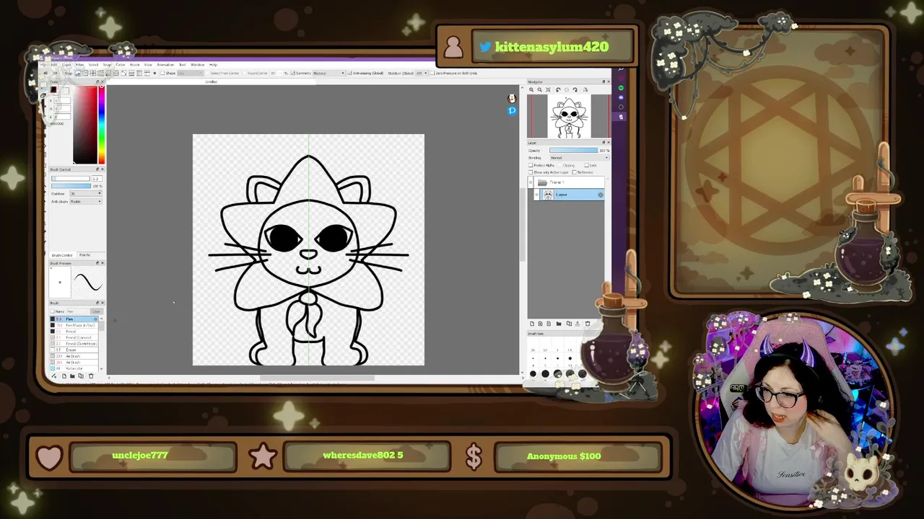Click the blue P icon beside the canvas
Image resolution: width=924 pixels, height=519 pixels.
pos(512,110)
